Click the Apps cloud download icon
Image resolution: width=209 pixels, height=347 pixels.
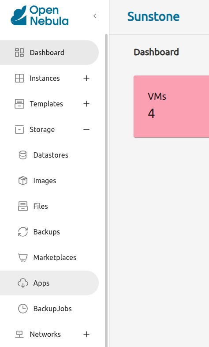23,283
